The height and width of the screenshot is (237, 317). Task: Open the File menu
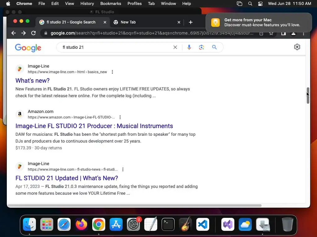(42, 3)
